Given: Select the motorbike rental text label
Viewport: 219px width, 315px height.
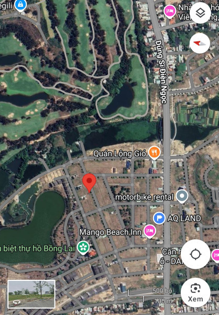Looking at the screenshot, I should [145, 197].
